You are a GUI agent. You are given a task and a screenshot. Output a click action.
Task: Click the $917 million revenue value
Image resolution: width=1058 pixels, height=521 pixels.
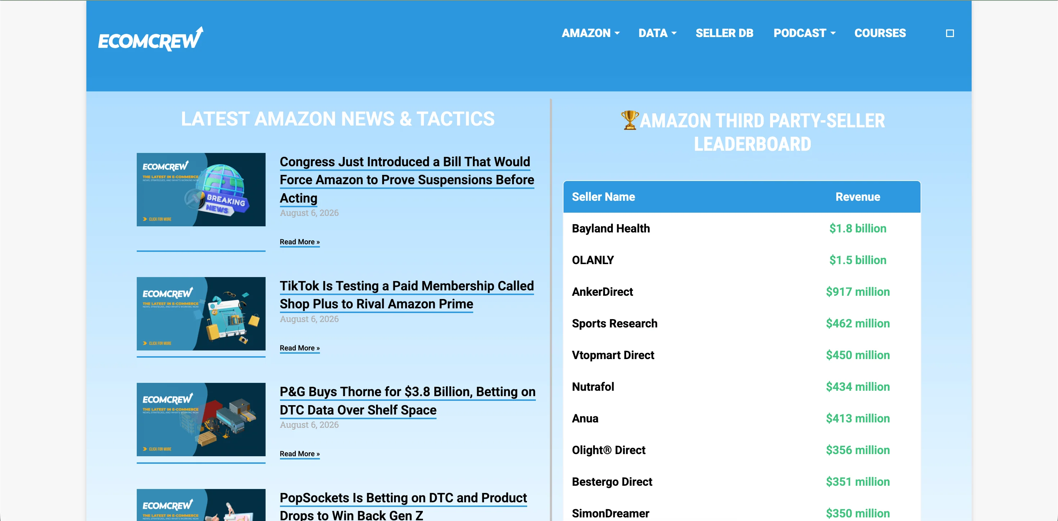[858, 291]
